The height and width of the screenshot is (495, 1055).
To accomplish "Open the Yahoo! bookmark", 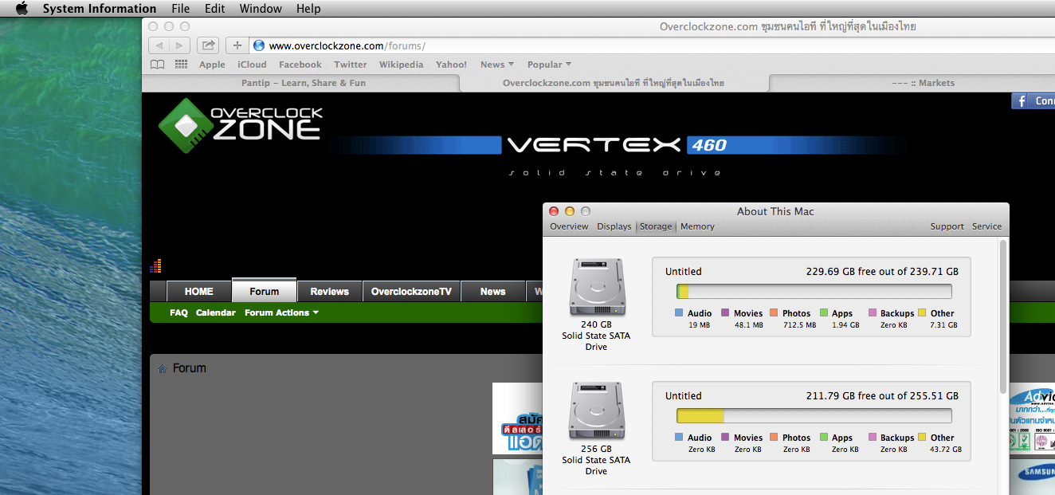I will 451,65.
